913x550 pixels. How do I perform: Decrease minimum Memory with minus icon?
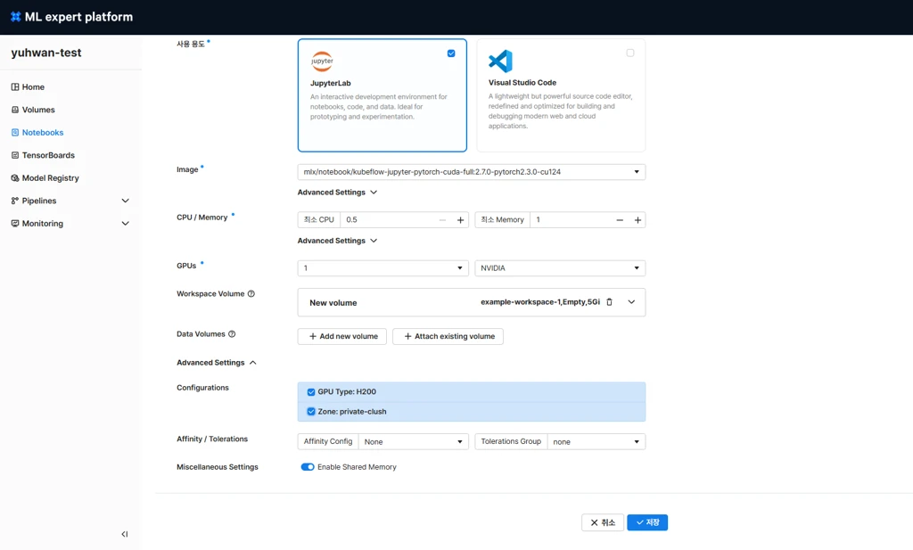(x=620, y=220)
